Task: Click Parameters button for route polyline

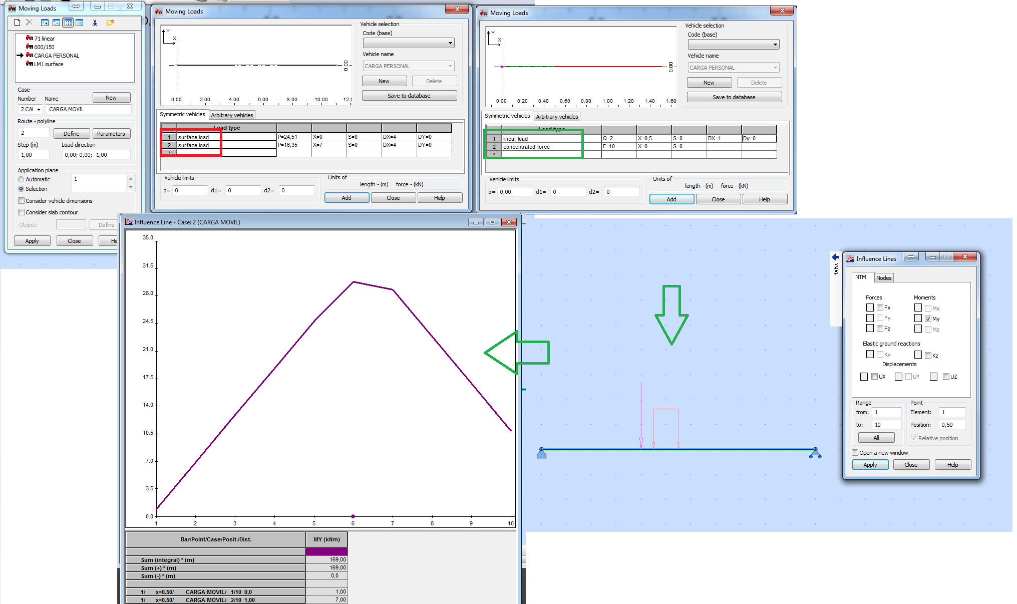Action: (111, 134)
